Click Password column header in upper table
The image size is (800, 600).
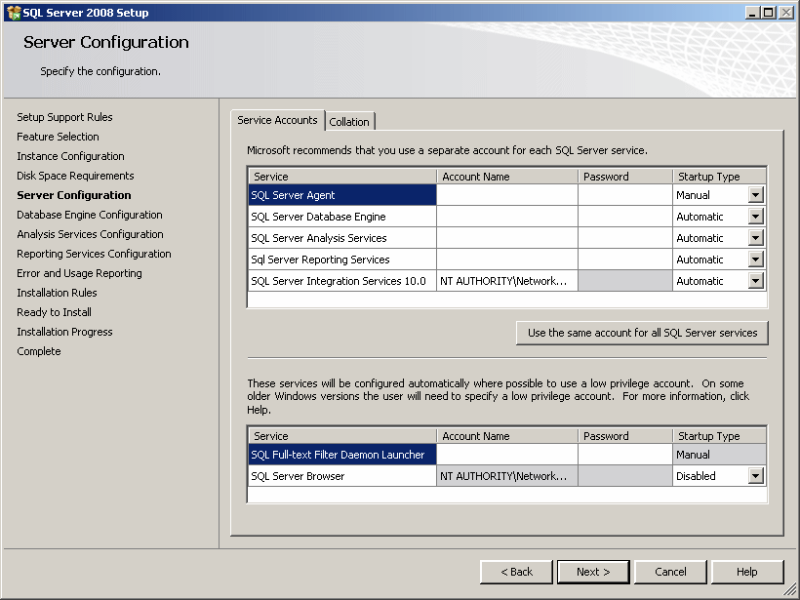[x=625, y=177]
